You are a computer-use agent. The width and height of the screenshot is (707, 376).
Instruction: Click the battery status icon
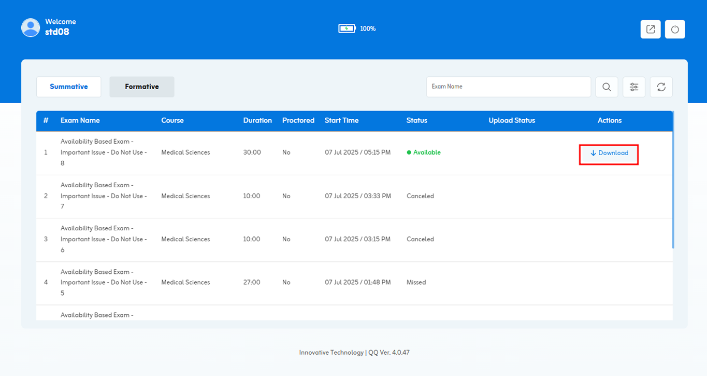coord(347,29)
